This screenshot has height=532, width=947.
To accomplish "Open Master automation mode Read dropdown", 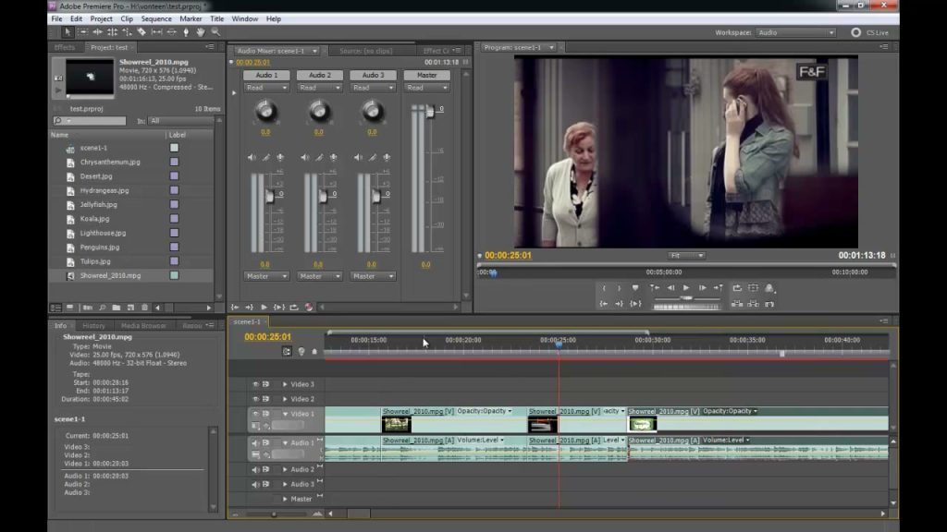I will tap(426, 88).
